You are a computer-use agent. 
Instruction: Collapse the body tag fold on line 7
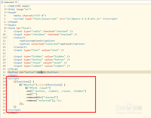6,25
